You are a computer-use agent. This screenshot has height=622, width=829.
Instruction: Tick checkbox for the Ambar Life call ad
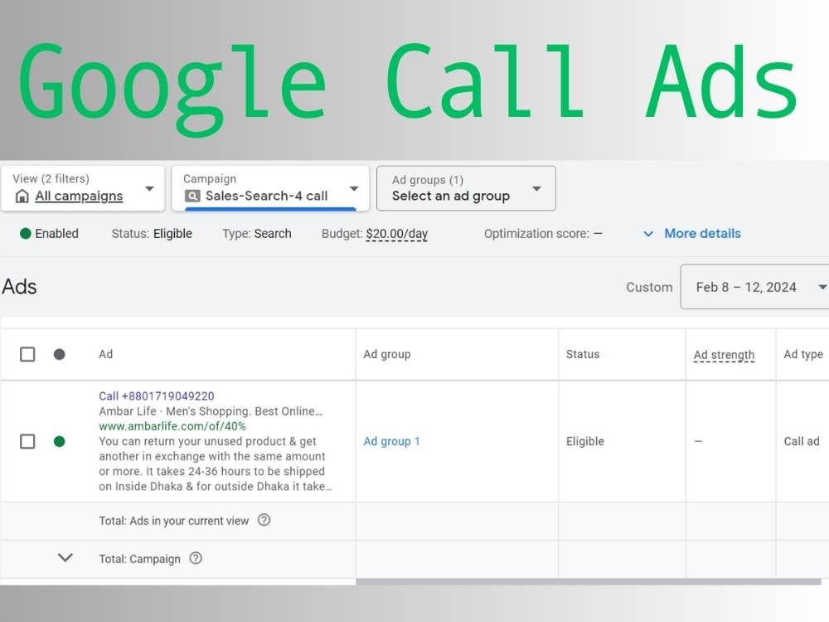(27, 441)
